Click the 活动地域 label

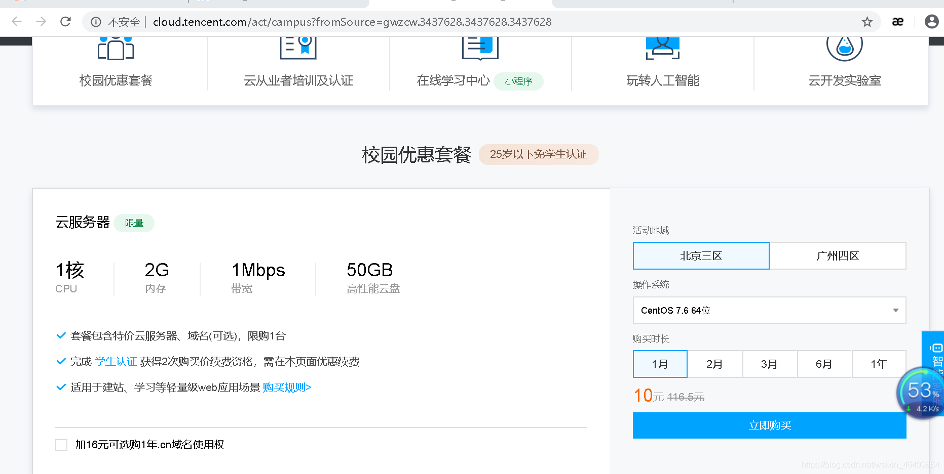[651, 231]
